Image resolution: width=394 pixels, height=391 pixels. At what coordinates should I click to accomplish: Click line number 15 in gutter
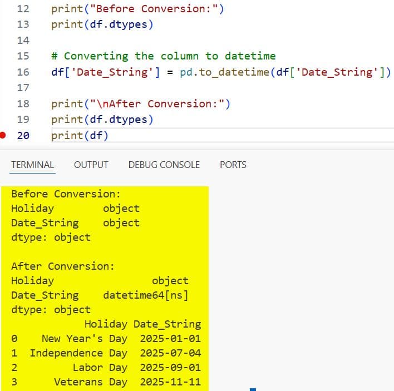23,56
